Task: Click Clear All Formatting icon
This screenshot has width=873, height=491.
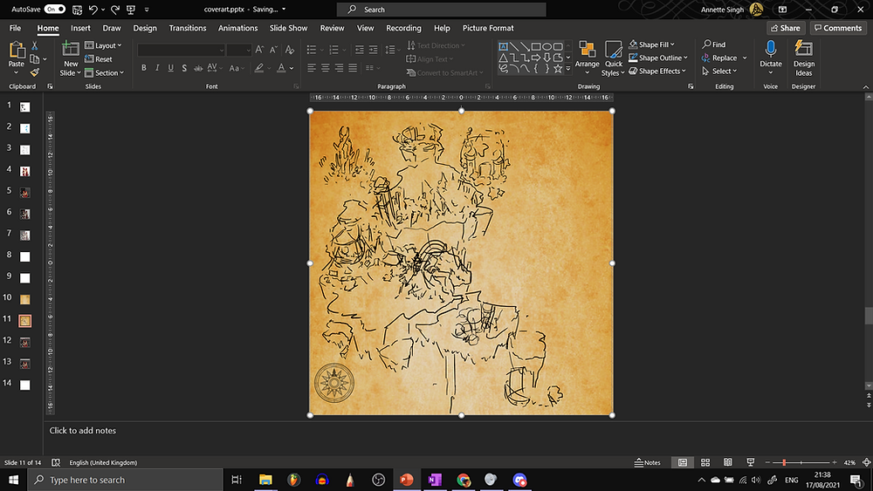Action: (290, 50)
